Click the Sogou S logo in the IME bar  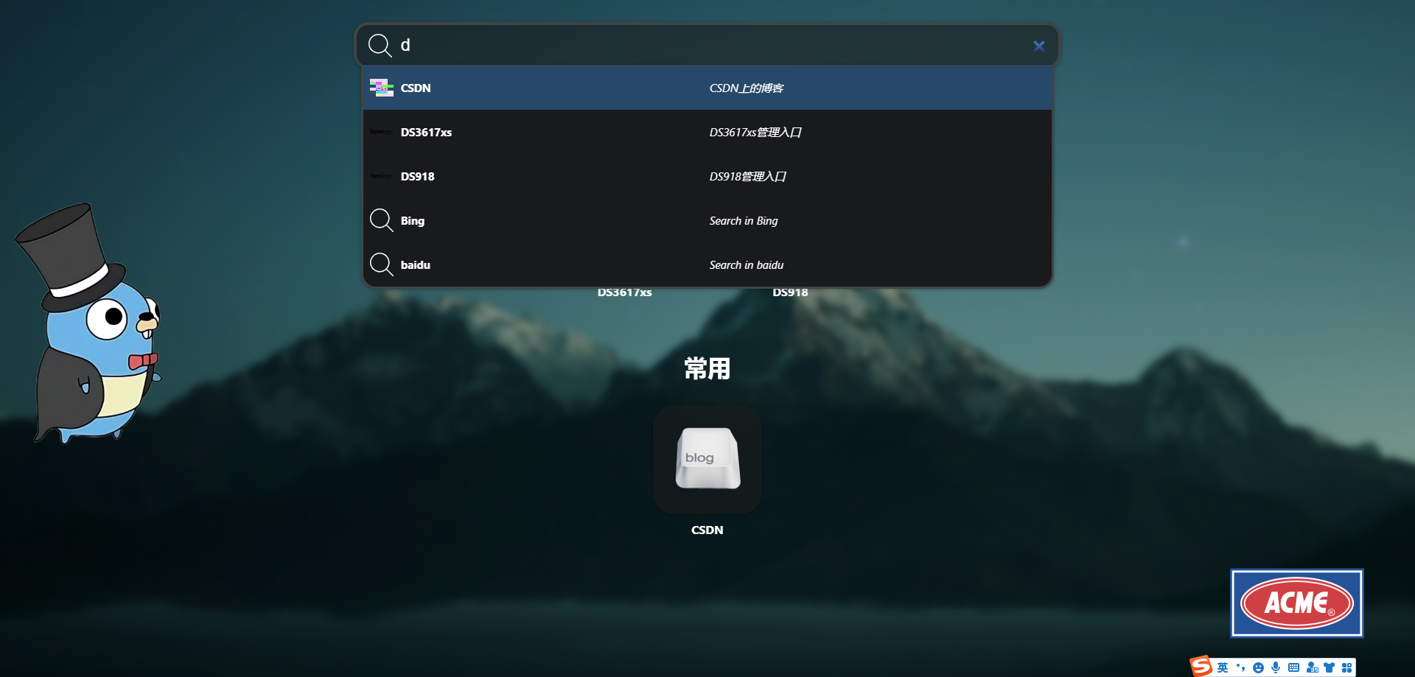pyautogui.click(x=1201, y=667)
